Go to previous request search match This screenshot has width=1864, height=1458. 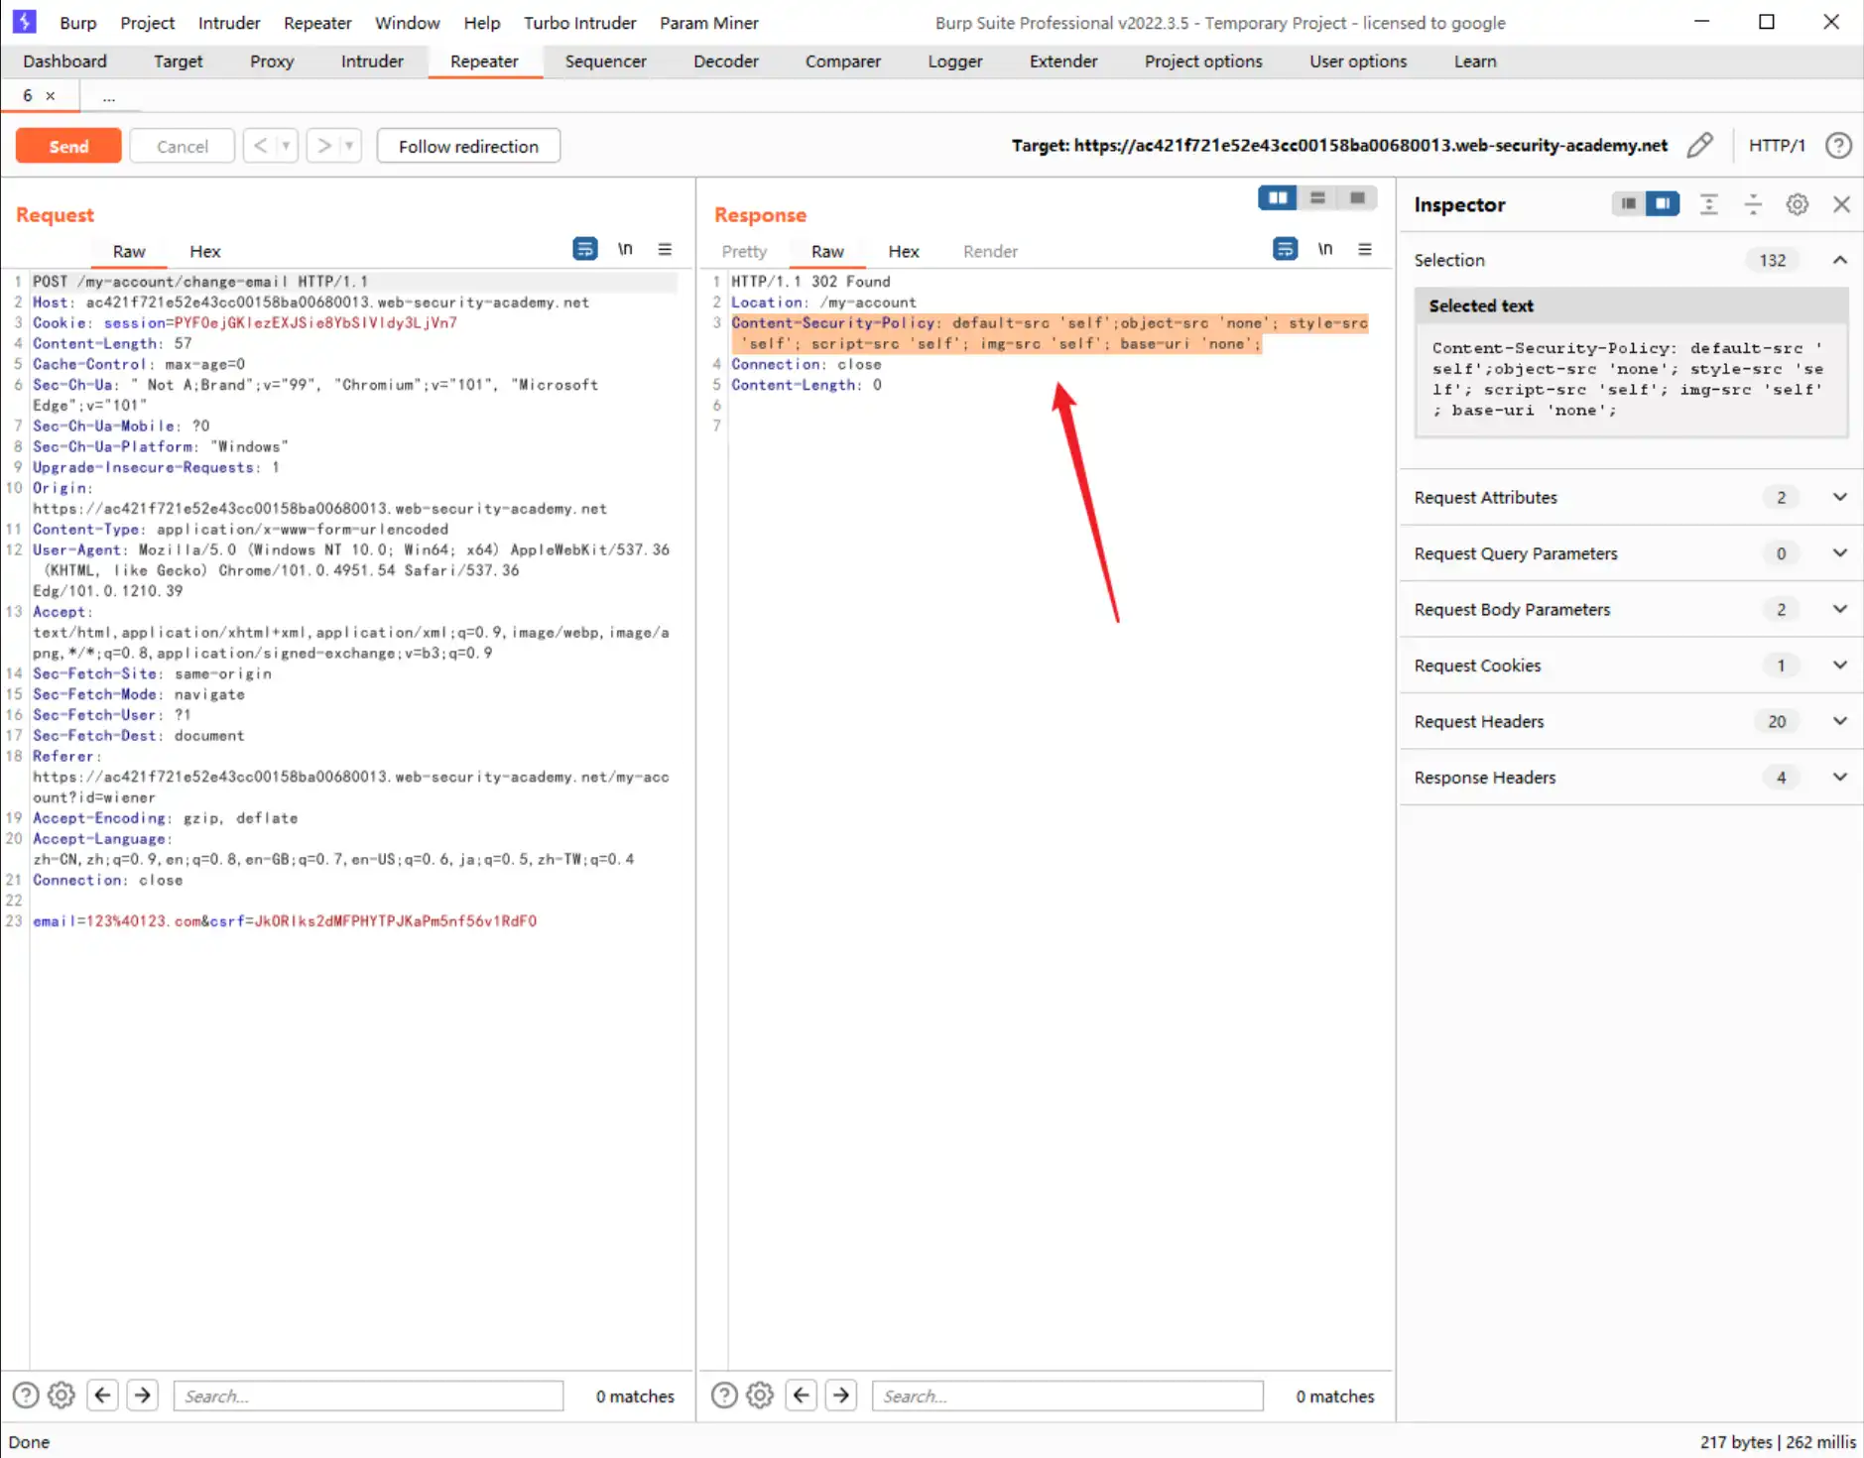click(103, 1396)
